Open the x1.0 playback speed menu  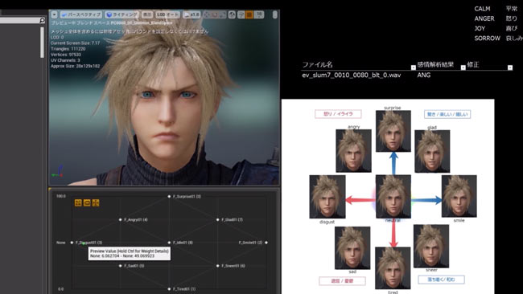click(191, 14)
